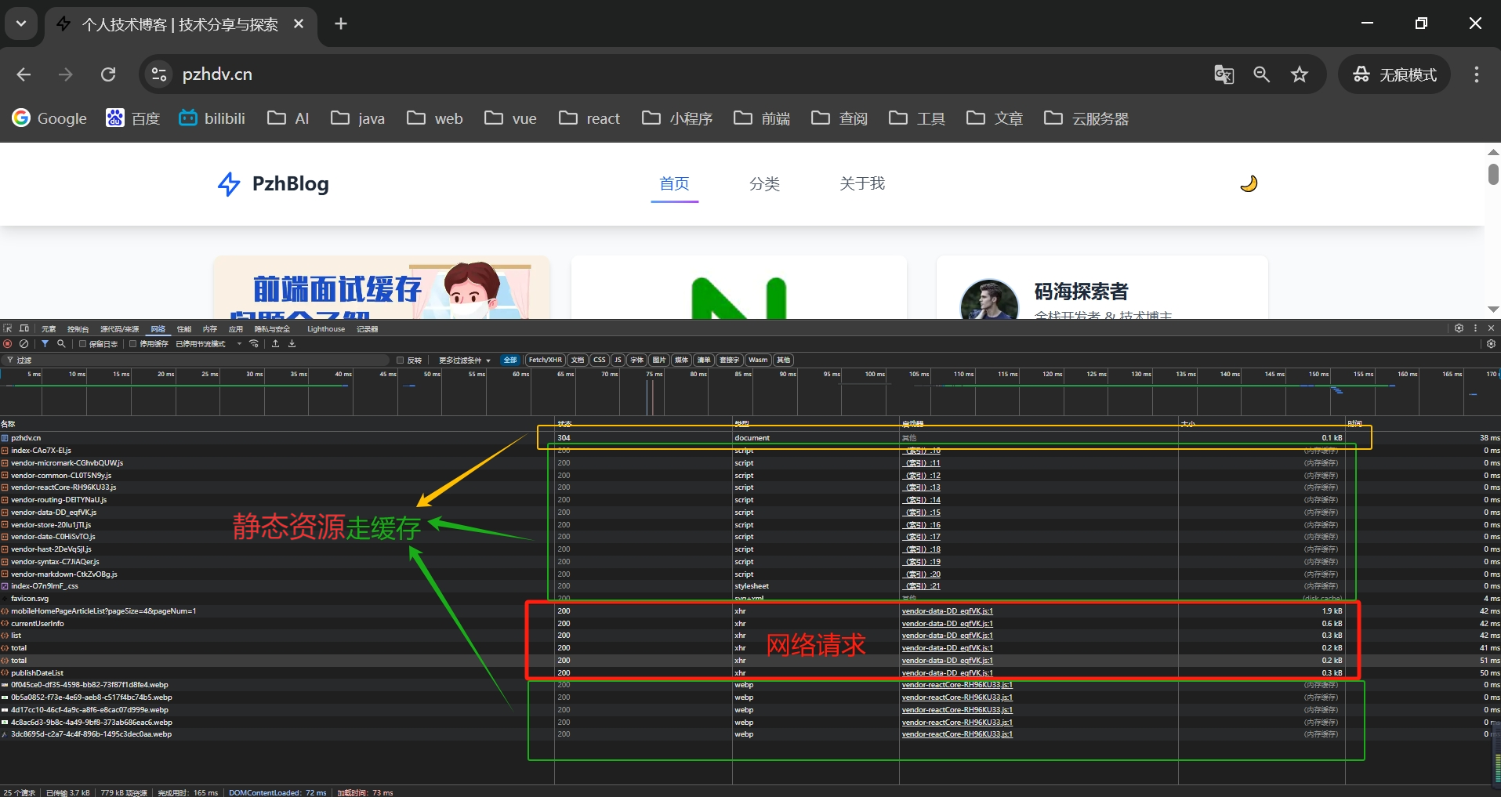The image size is (1501, 797).
Task: Enable the 保留日志 checkbox
Action: (82, 344)
